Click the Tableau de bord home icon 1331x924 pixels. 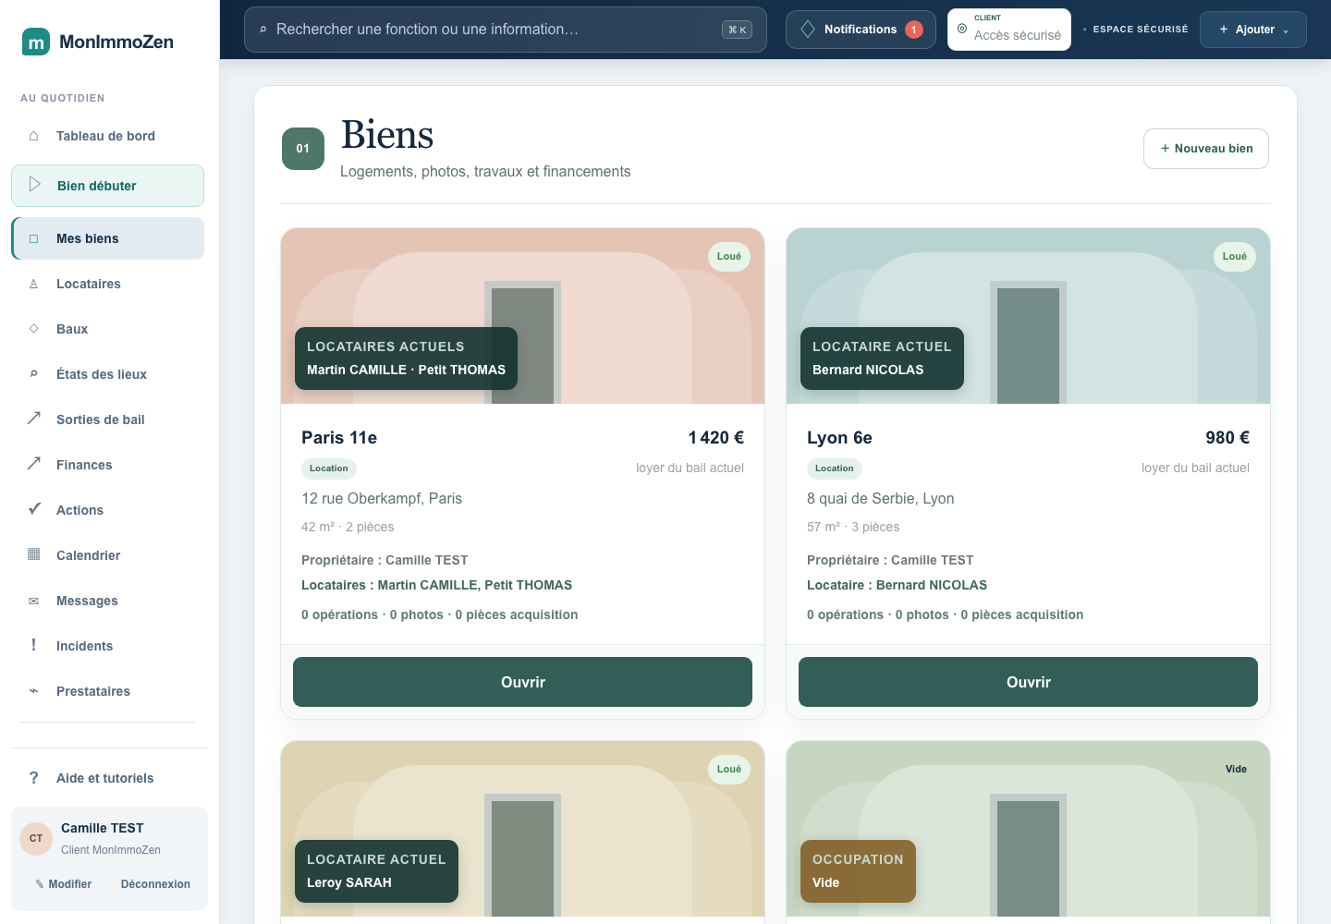pyautogui.click(x=34, y=136)
